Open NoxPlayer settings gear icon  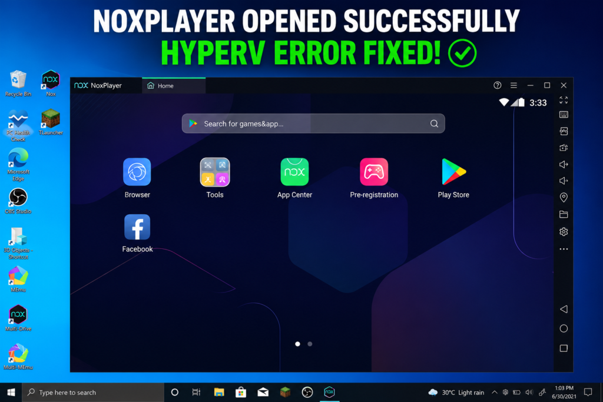pyautogui.click(x=564, y=232)
